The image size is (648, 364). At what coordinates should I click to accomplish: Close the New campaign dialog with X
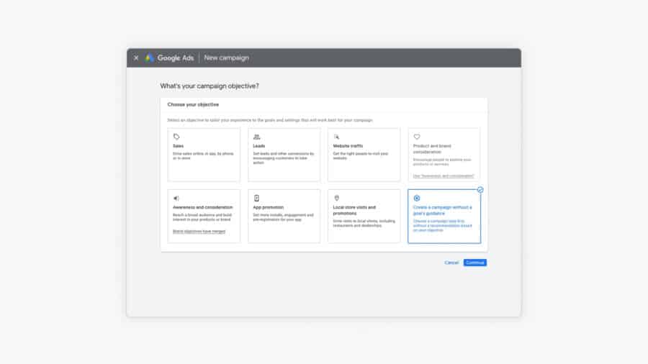pos(136,58)
